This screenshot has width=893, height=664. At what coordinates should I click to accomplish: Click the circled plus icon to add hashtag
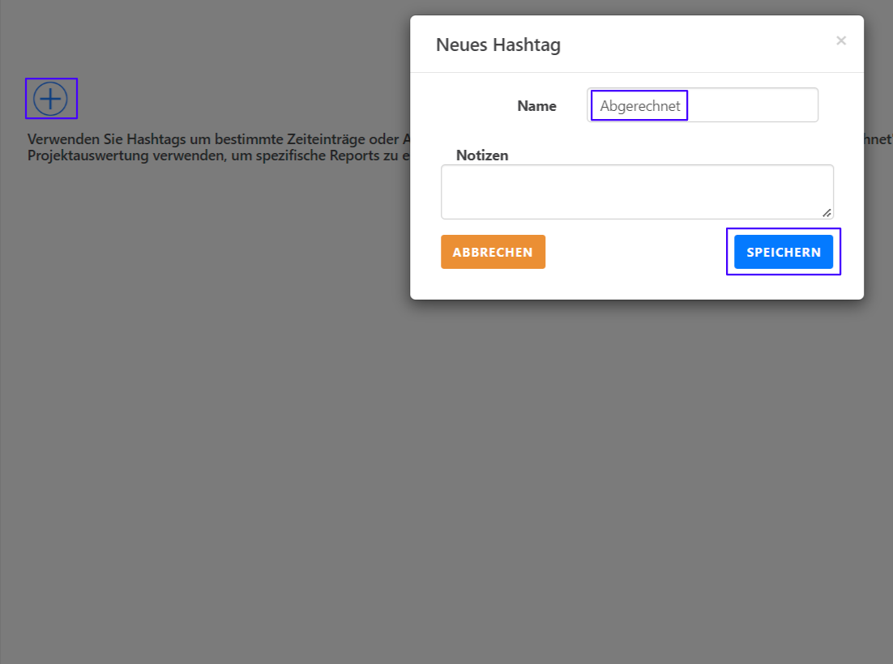point(50,99)
